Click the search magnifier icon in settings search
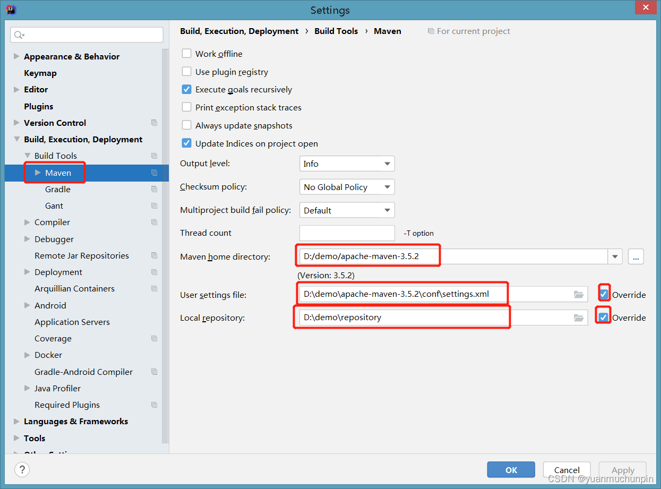 tap(19, 35)
